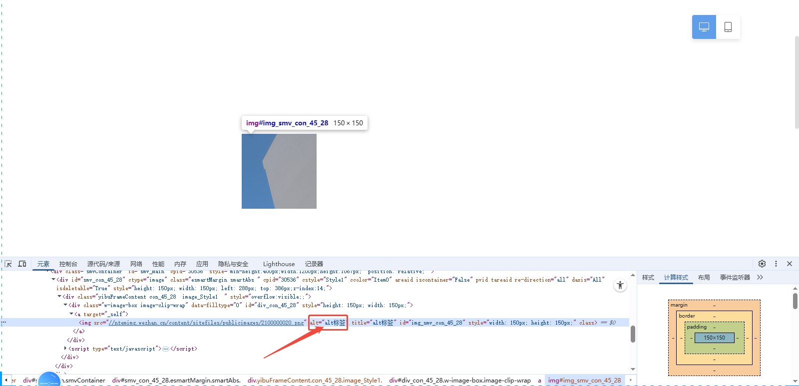This screenshot has height=386, width=799.
Task: Select breadcrumb div#smv_con_45_28.esmartMargin.smartAbs
Action: 176,381
